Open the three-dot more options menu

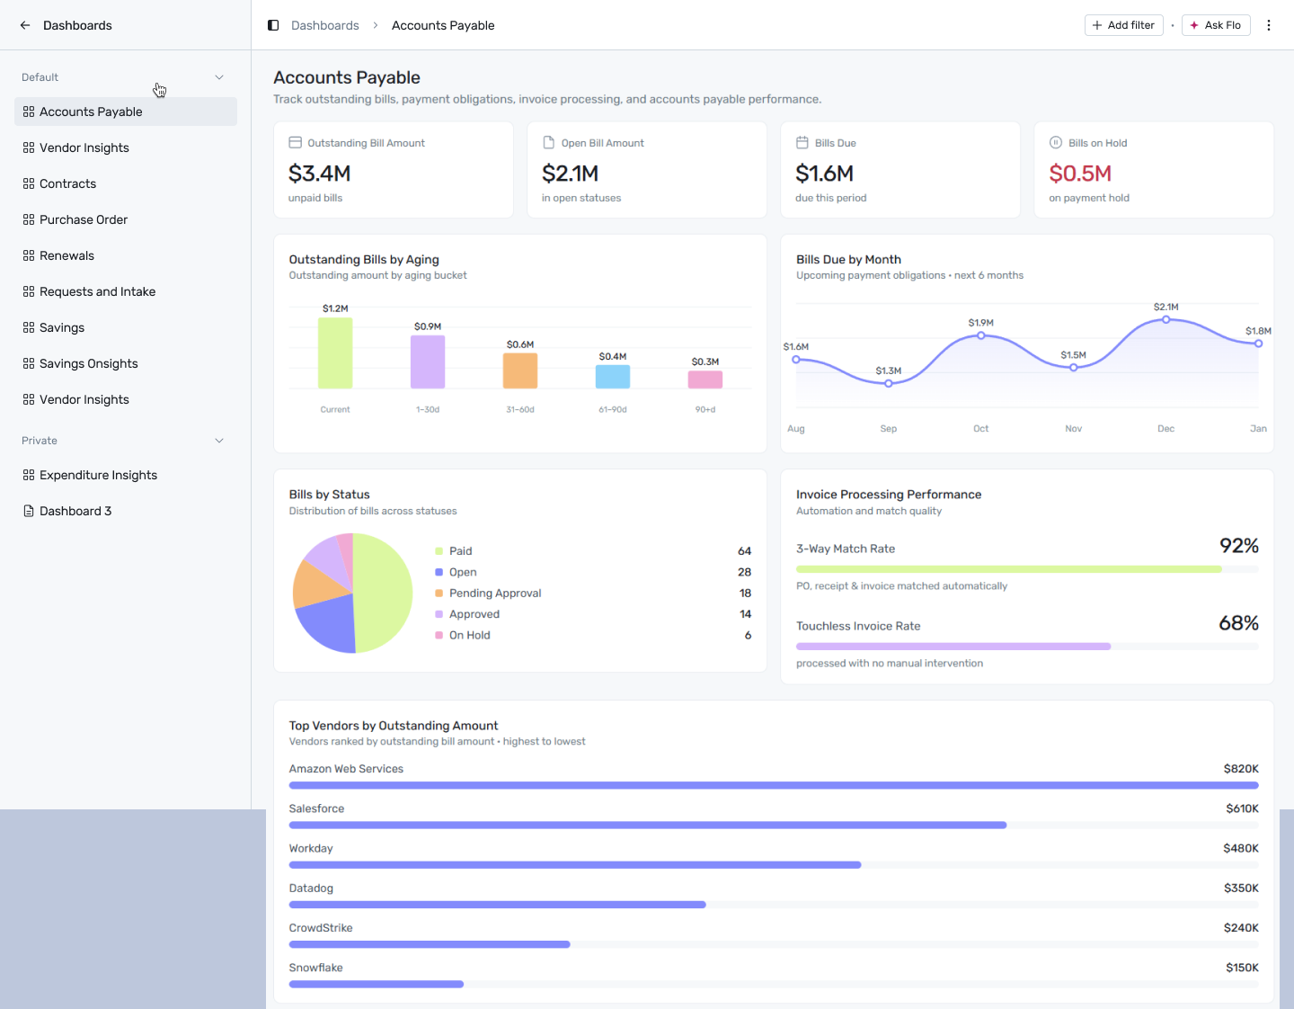1269,25
